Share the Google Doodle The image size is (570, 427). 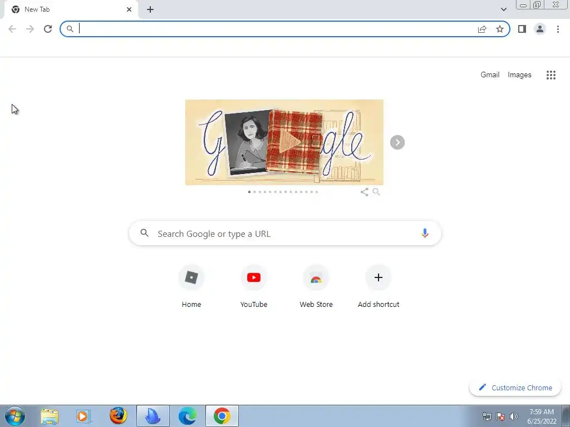364,192
